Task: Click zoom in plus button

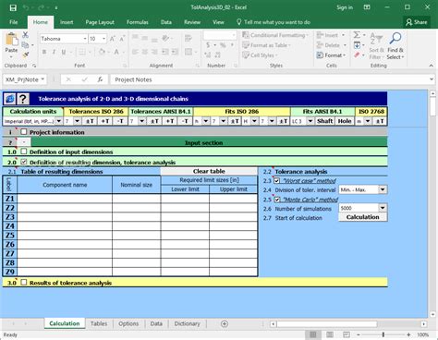Action: pyautogui.click(x=408, y=334)
